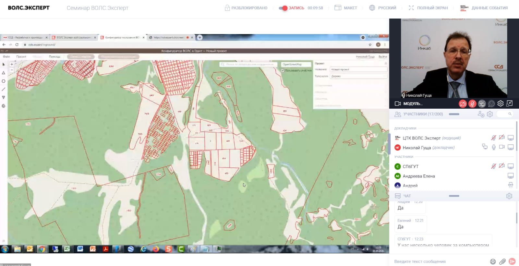The width and height of the screenshot is (519, 266).
Task: Click the add participant icon
Action: (x=481, y=114)
